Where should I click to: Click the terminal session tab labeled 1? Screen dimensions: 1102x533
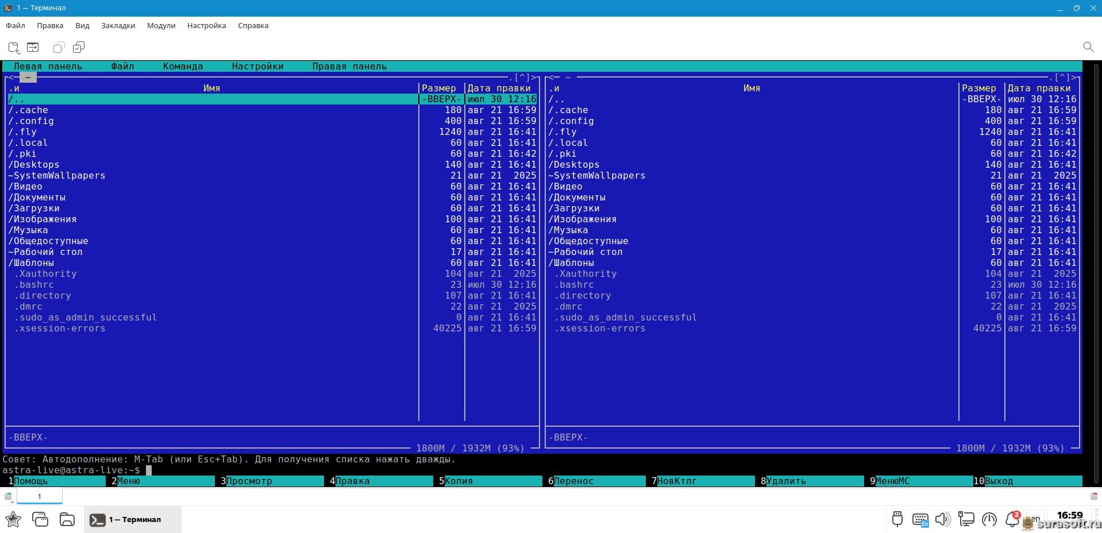(39, 496)
